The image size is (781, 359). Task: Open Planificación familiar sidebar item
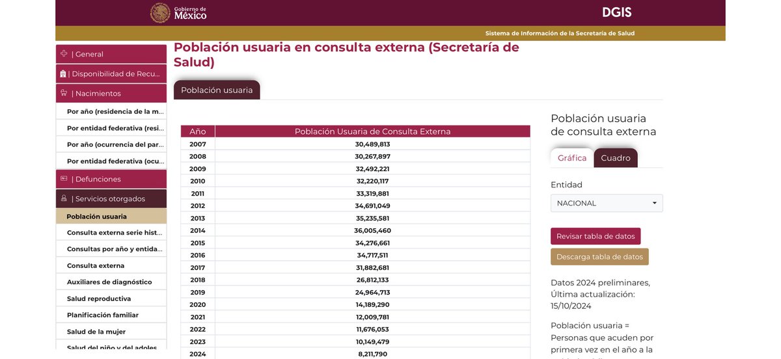tap(111, 315)
